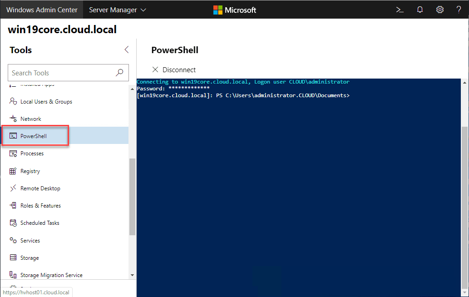The image size is (469, 297).
Task: Open Windows Admin Center settings gear
Action: coord(439,10)
